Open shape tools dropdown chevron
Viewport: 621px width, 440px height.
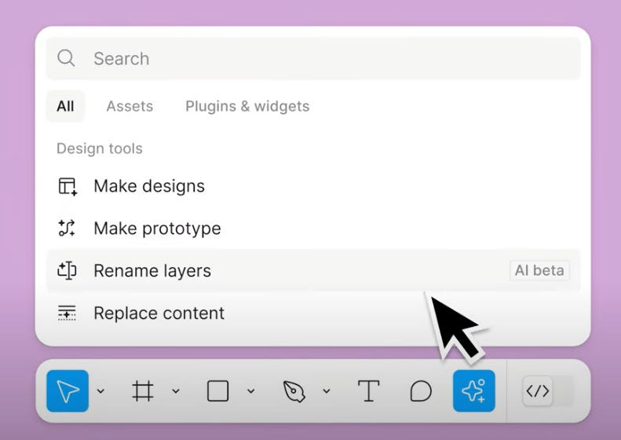[250, 391]
